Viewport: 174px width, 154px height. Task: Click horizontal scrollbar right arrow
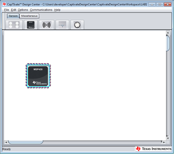(164, 142)
